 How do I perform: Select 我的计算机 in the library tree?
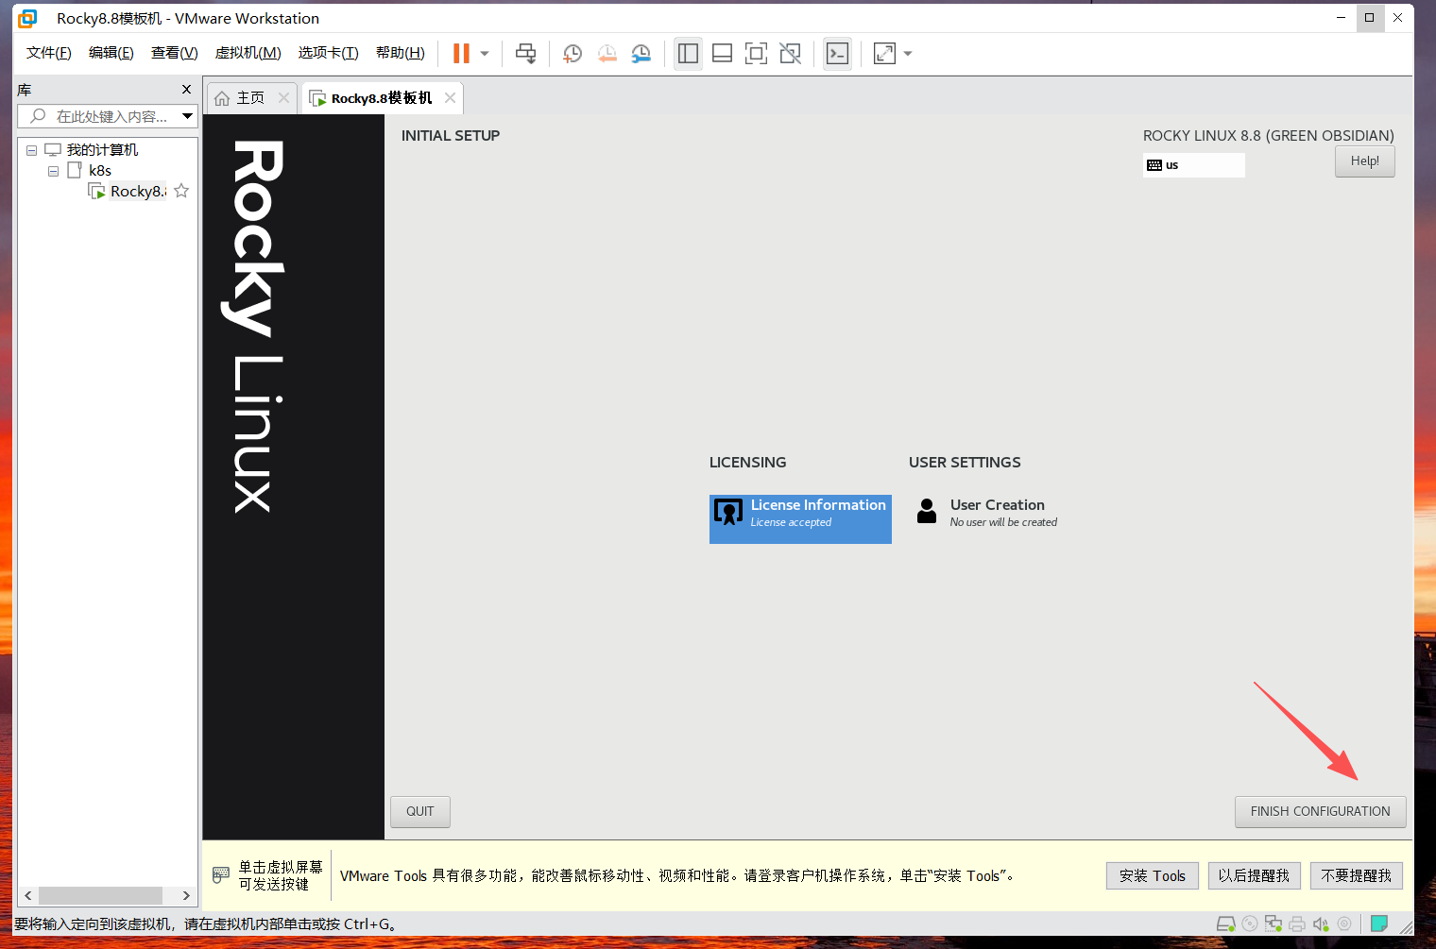click(x=103, y=150)
